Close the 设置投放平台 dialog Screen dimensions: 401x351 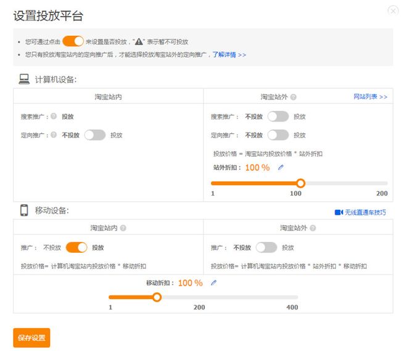point(393,10)
